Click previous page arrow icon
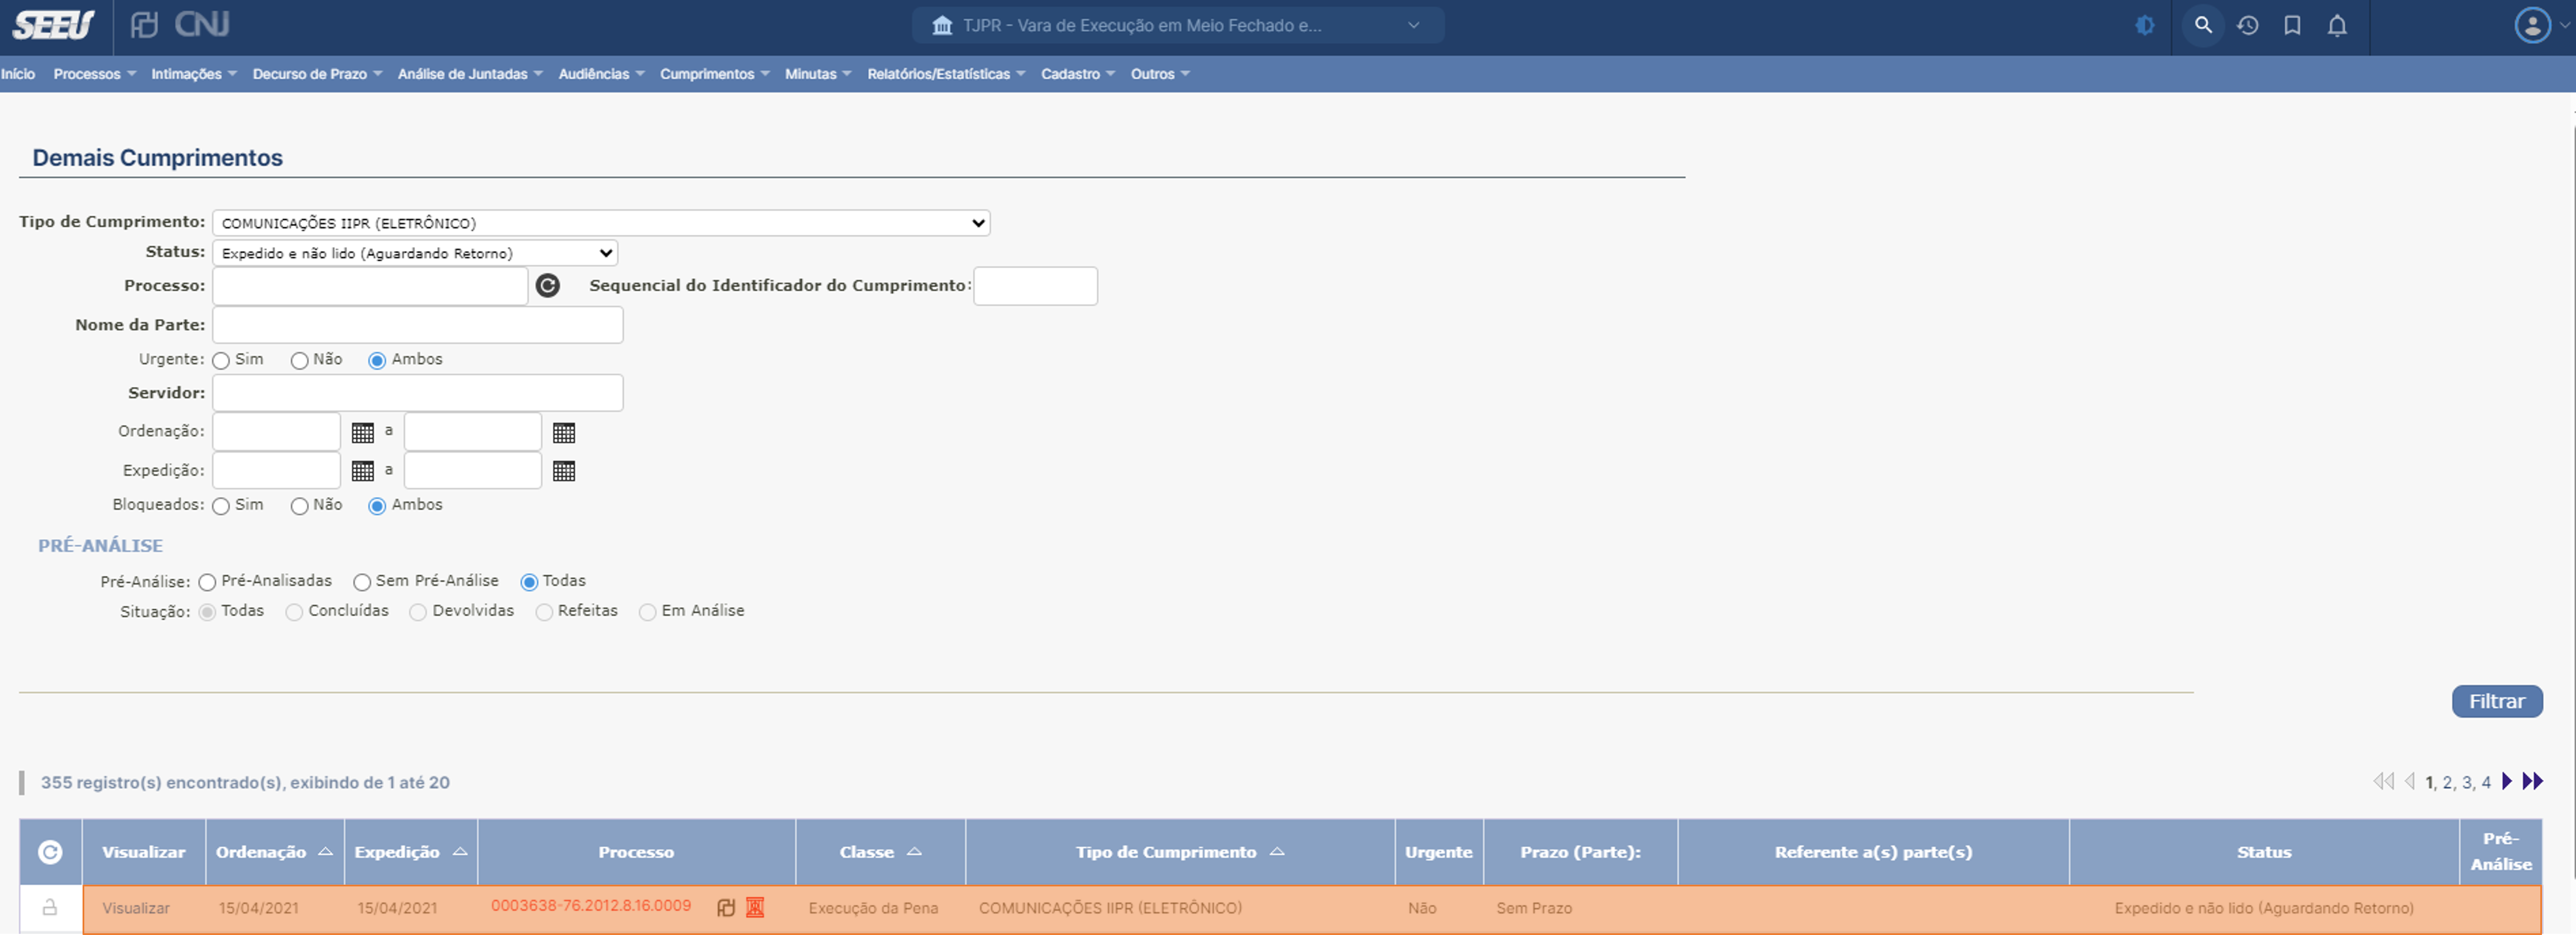2576x935 pixels. [2410, 781]
